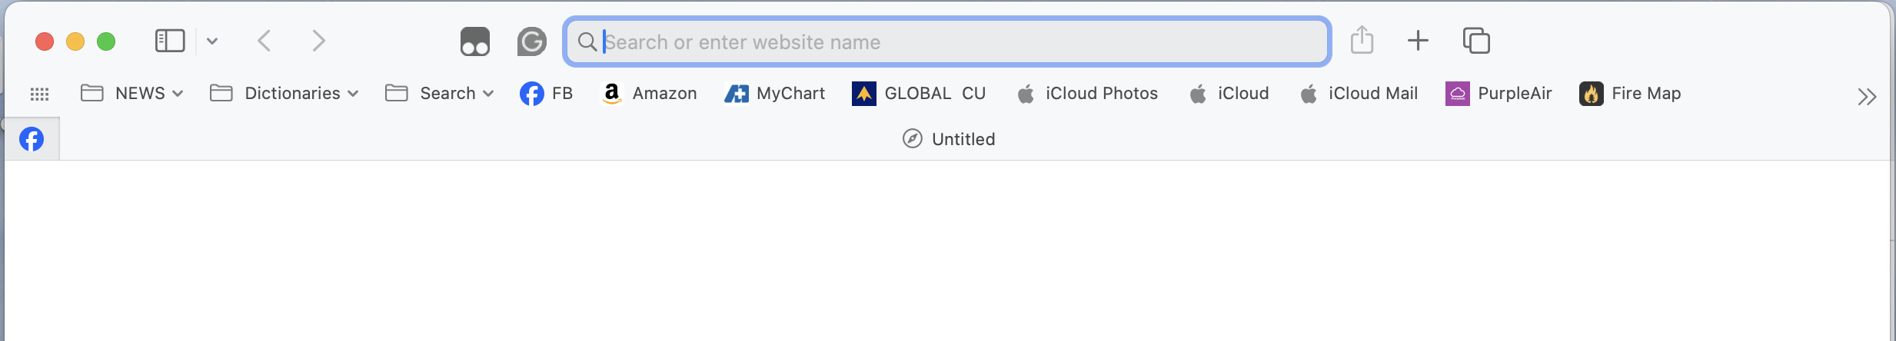The image size is (1896, 341).
Task: Expand the Search bookmarks folder
Action: (x=440, y=94)
